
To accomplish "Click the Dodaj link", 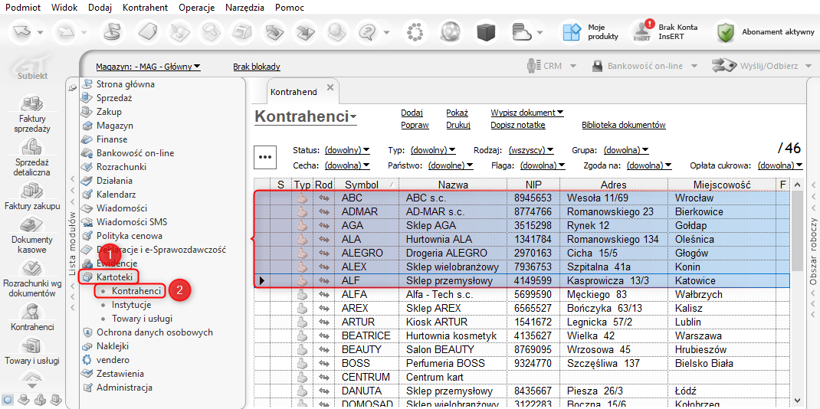I will tap(412, 113).
